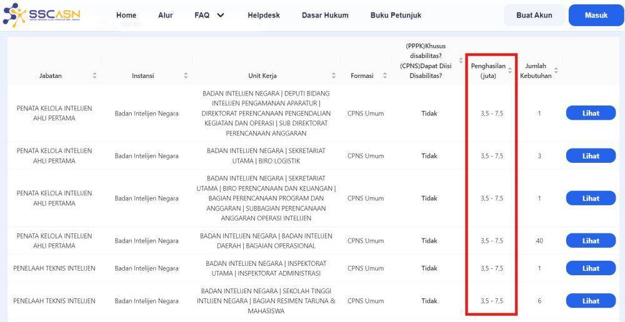Viewport: 625px width, 322px height.
Task: Select Tidak in Badan Intelijen Daerah row
Action: 429,241
